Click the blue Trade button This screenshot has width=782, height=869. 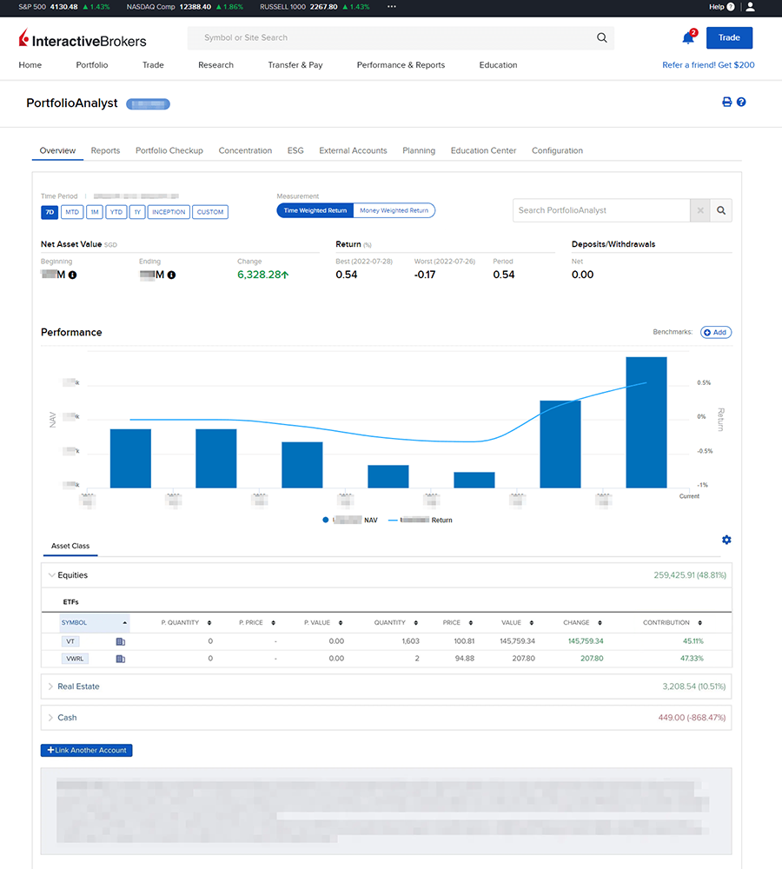(729, 38)
